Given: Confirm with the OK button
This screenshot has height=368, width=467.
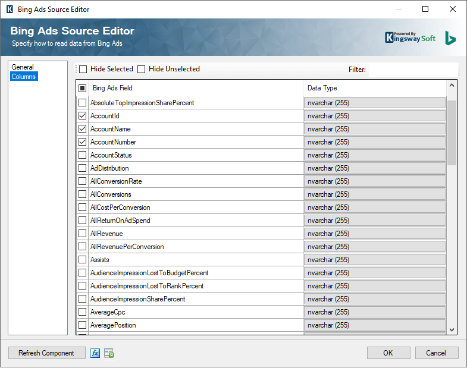Looking at the screenshot, I should pos(388,353).
